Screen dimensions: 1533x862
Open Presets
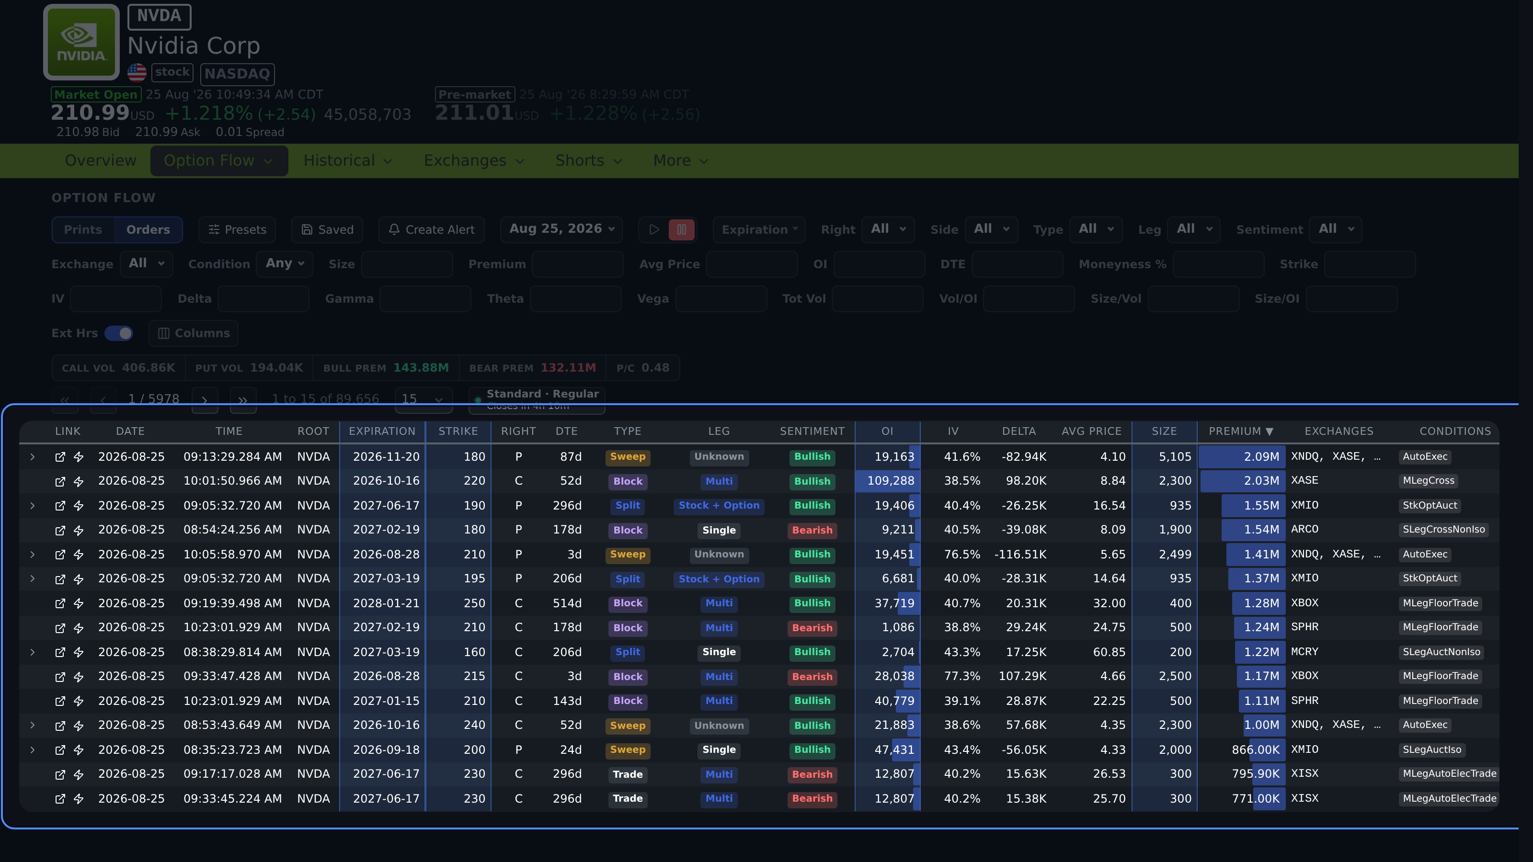[x=237, y=230]
